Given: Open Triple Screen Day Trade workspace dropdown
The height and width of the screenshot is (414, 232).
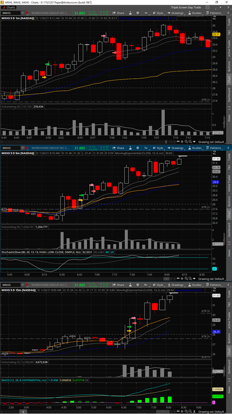Looking at the screenshot, I should coord(187,8).
